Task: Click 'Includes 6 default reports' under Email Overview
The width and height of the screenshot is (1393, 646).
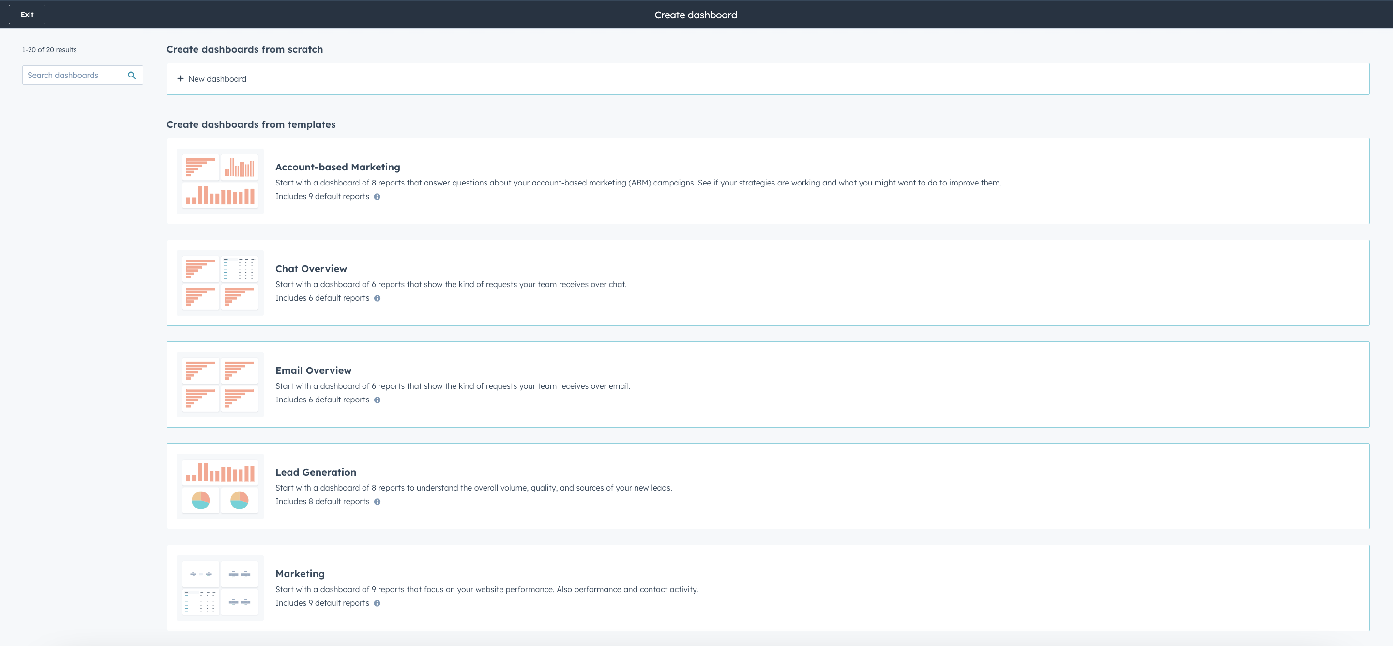Action: coord(322,400)
